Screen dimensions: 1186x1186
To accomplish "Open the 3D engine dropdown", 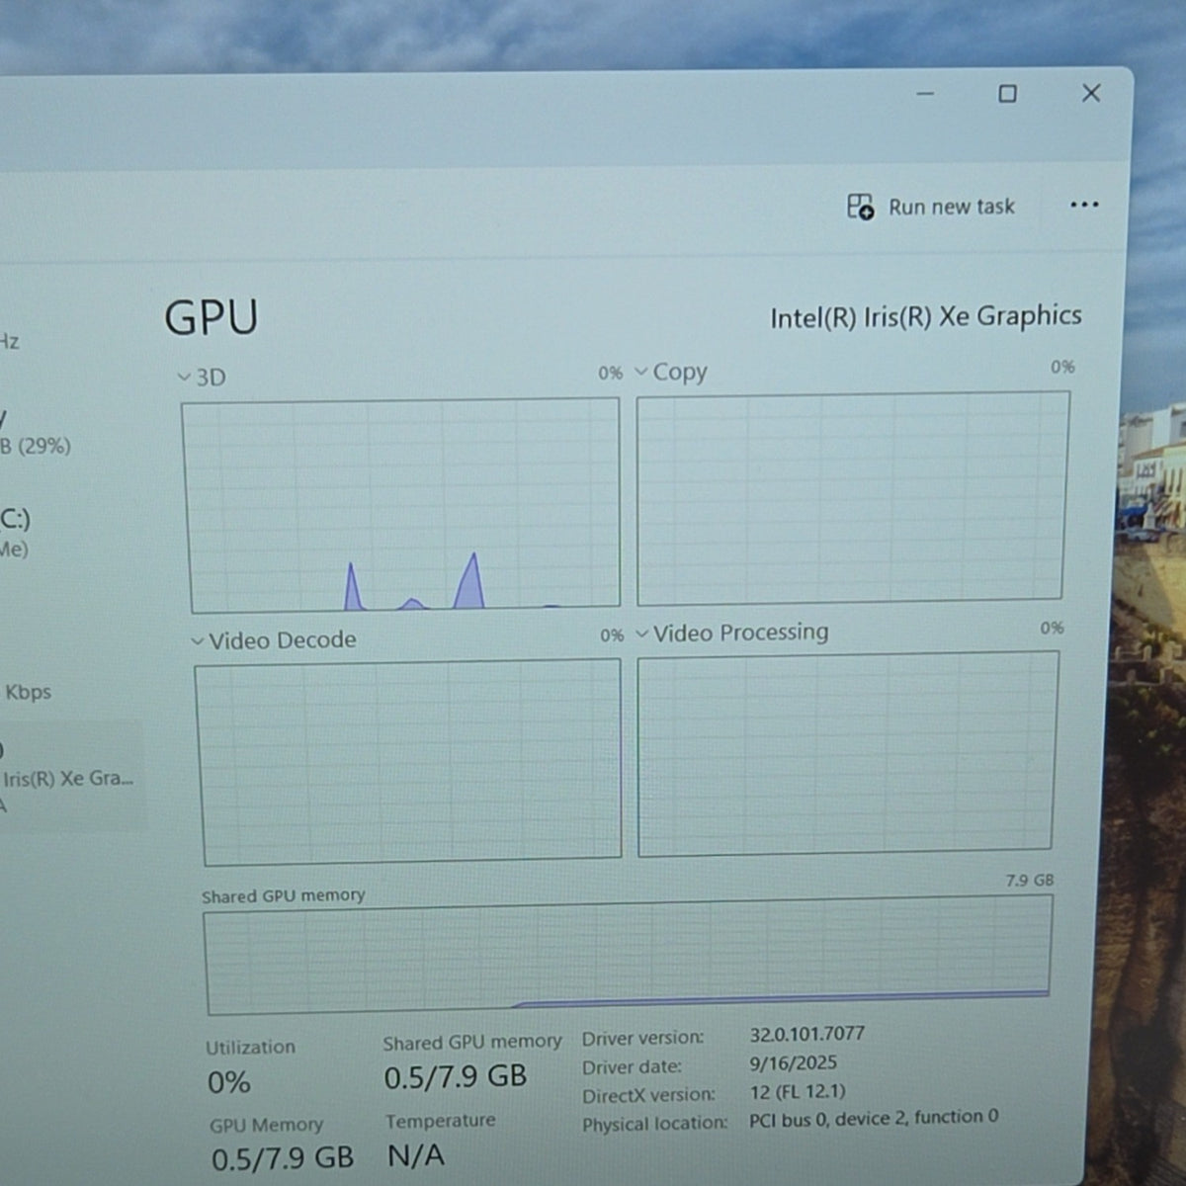I will click(x=202, y=378).
